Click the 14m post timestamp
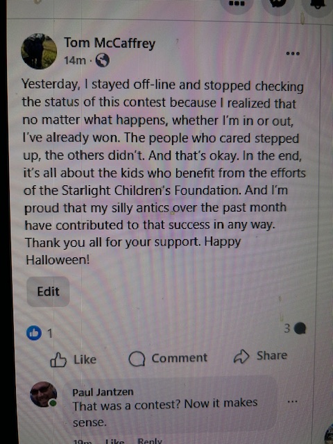The width and height of the screenshot is (333, 444). [x=75, y=60]
